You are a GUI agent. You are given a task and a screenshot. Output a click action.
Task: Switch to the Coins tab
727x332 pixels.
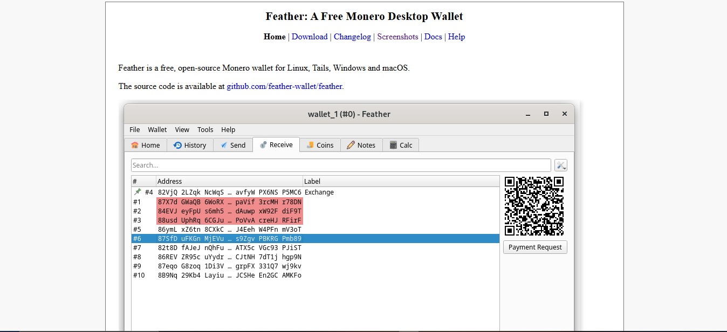tap(320, 145)
